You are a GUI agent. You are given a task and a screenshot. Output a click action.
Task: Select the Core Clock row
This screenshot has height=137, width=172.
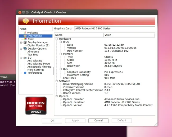point(105,78)
